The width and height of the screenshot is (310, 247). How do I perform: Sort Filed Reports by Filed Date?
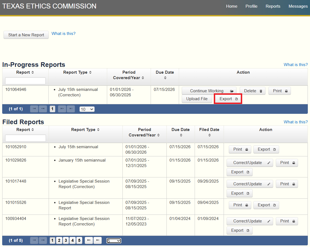pos(209,135)
